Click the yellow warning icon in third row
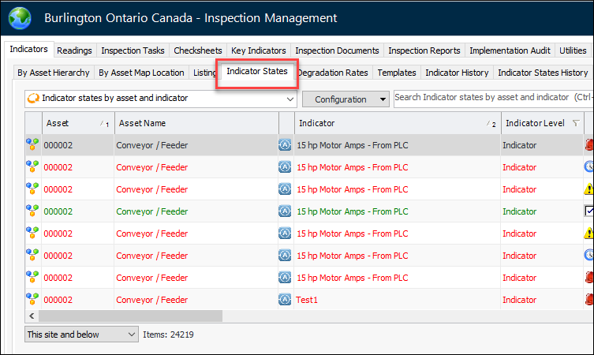This screenshot has height=355, width=594. (x=588, y=189)
